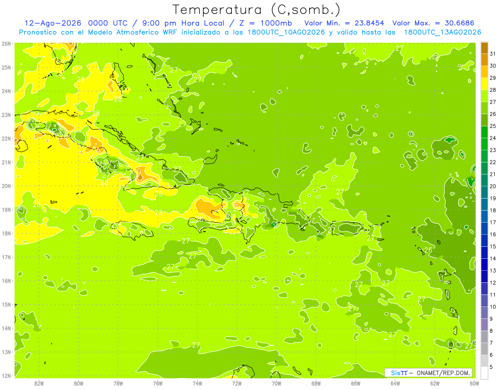Pick the dark blue swatch between 13 and 14
This screenshot has height=389, width=504.
click(484, 264)
